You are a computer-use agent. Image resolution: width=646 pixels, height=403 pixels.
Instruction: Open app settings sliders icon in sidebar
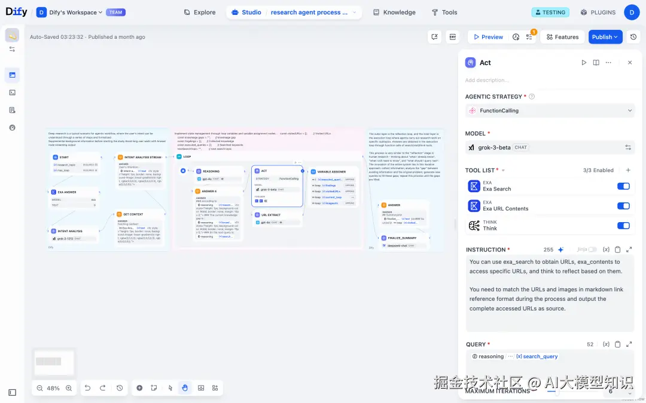pos(13,49)
